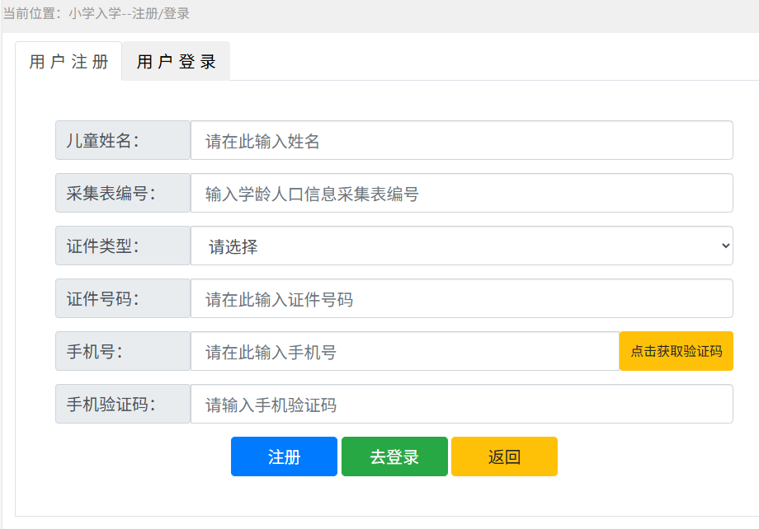Image resolution: width=759 pixels, height=529 pixels.
Task: Focus the 手机验证码 input field
Action: tap(462, 404)
